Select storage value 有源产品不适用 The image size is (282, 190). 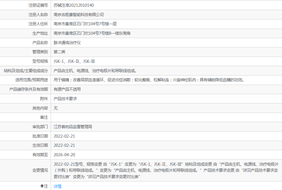[x=67, y=89]
